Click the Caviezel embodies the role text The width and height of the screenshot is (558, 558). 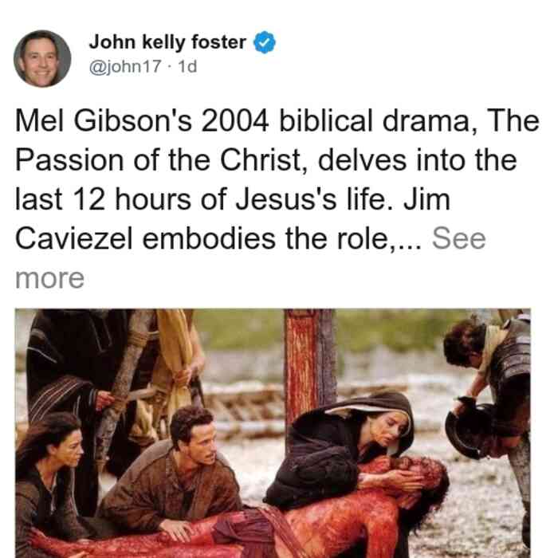pyautogui.click(x=218, y=238)
